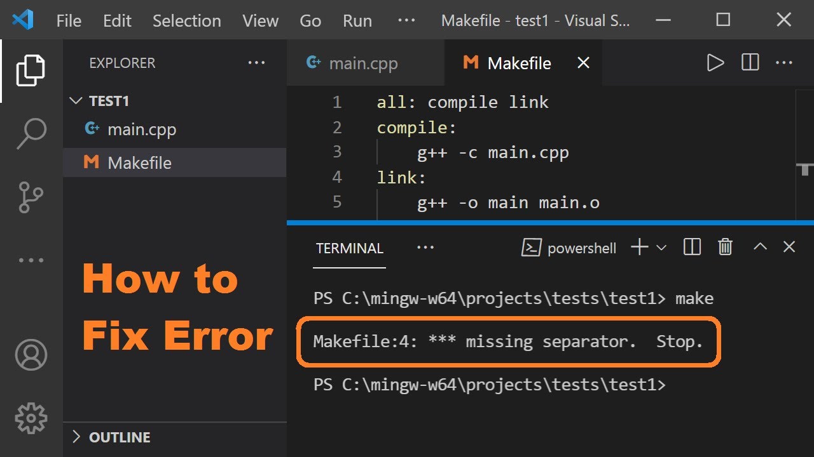Screen dimensions: 814x457
Task: Close the Makefile editor tab
Action: click(x=583, y=63)
